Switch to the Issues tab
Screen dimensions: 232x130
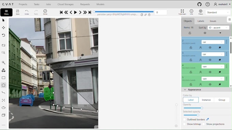pos(213,21)
